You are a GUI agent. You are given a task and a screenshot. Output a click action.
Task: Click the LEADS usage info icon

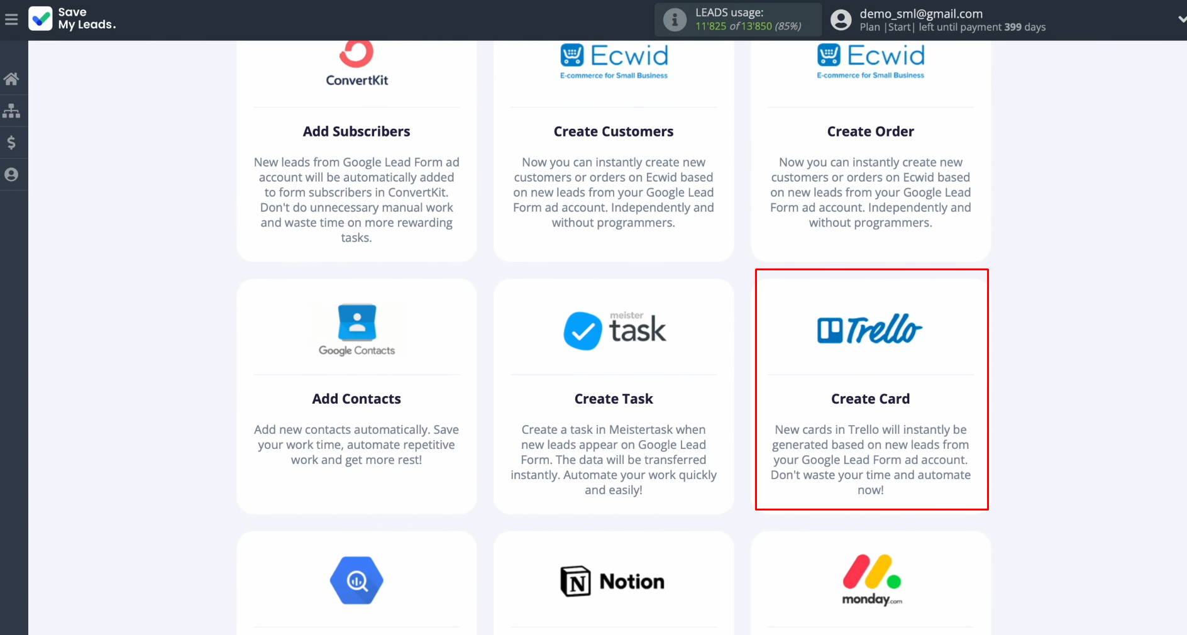675,19
